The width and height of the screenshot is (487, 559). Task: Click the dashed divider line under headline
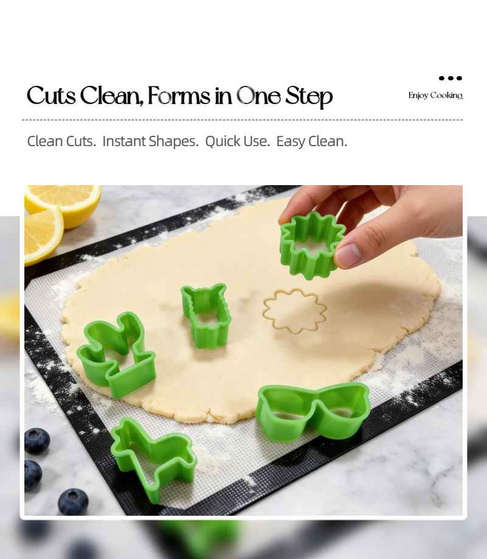click(242, 120)
